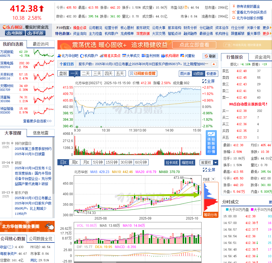Click the 大事提醒 panel scrollbar
272x263 pixels.
54,166
